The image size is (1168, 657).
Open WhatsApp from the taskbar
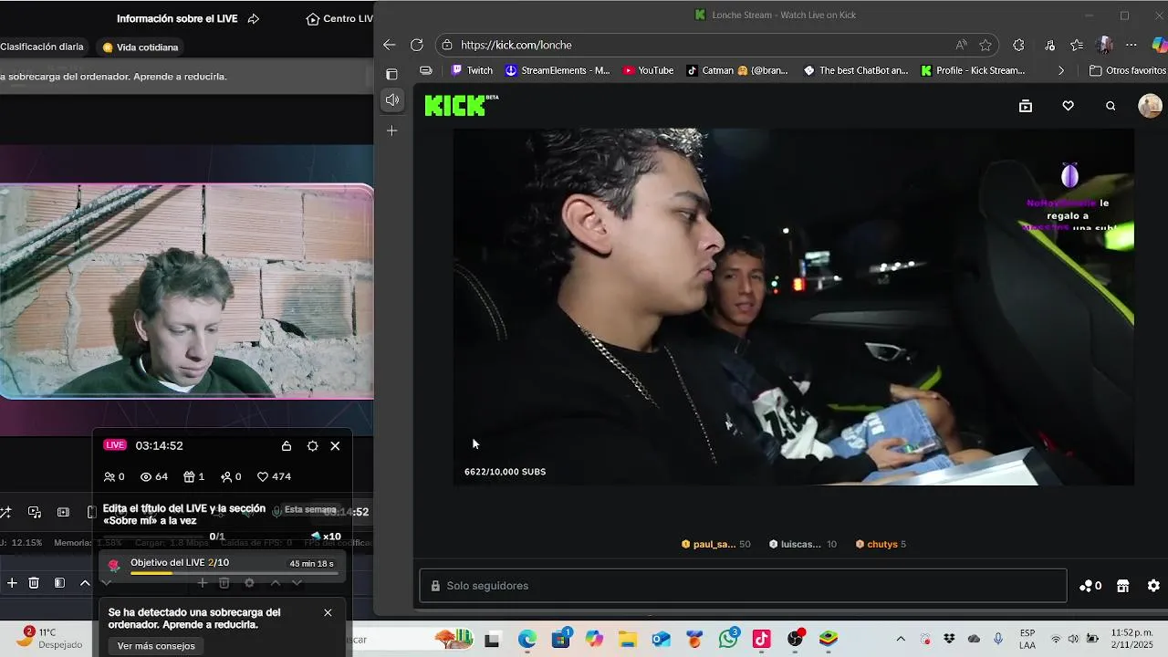tap(728, 639)
